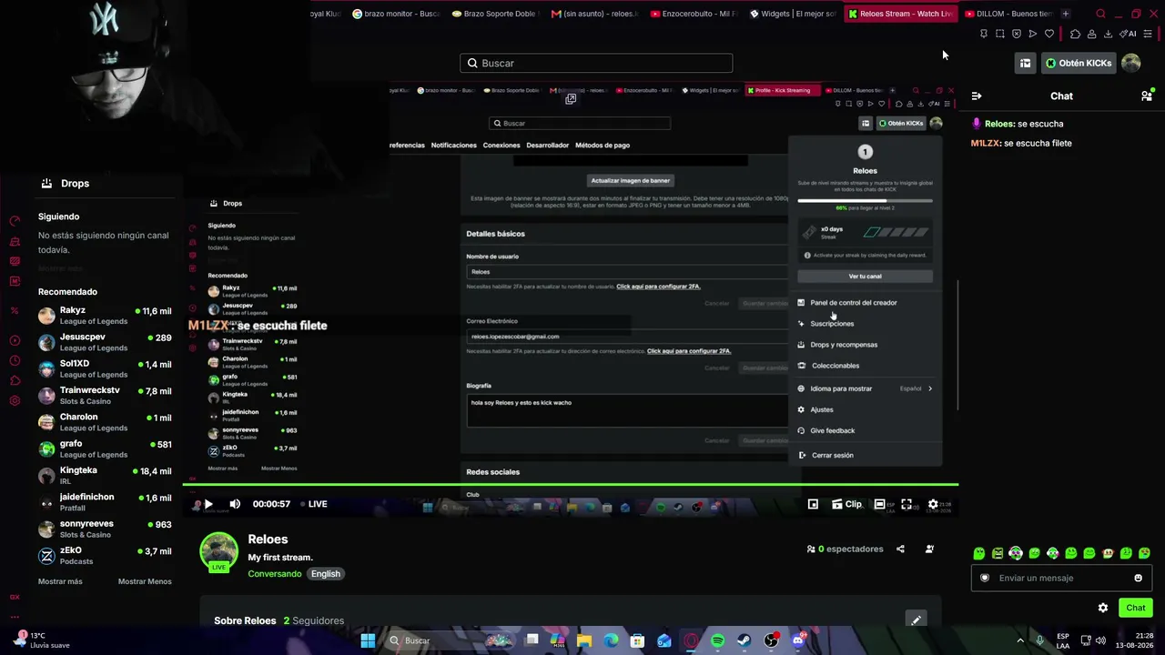
Task: Collapse the chat panel with the arrow icon
Action: pos(977,96)
